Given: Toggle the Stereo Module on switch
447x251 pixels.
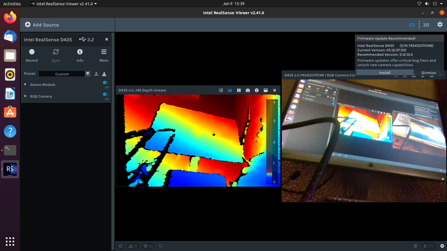Looking at the screenshot, I should (x=105, y=83).
